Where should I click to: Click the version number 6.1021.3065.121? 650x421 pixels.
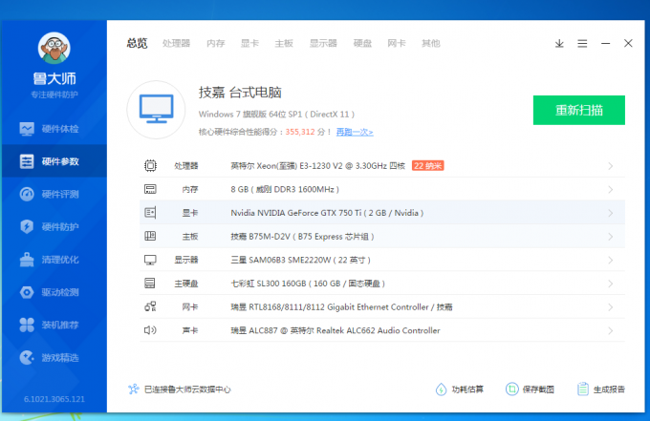[x=54, y=399]
